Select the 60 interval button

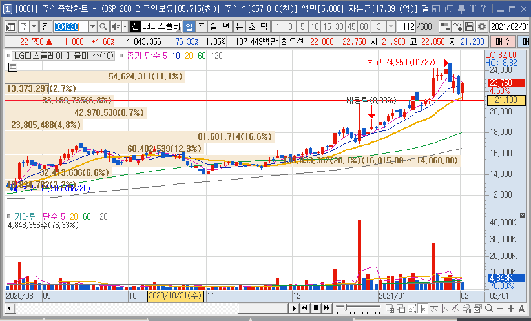(364, 26)
